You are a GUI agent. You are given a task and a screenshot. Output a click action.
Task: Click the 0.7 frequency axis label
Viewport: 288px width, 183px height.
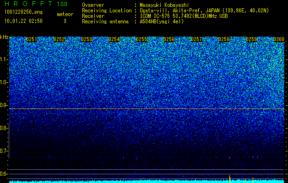tap(4, 151)
